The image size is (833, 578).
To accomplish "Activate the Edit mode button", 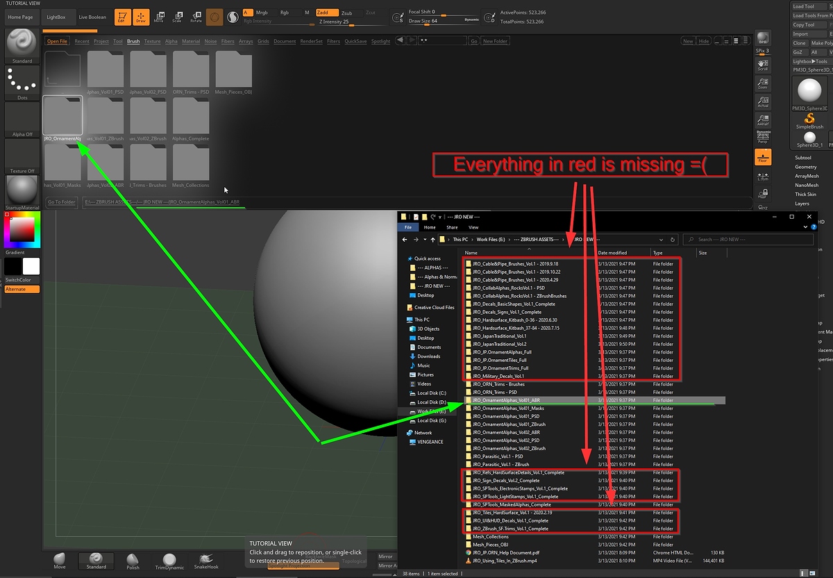I will coord(121,17).
